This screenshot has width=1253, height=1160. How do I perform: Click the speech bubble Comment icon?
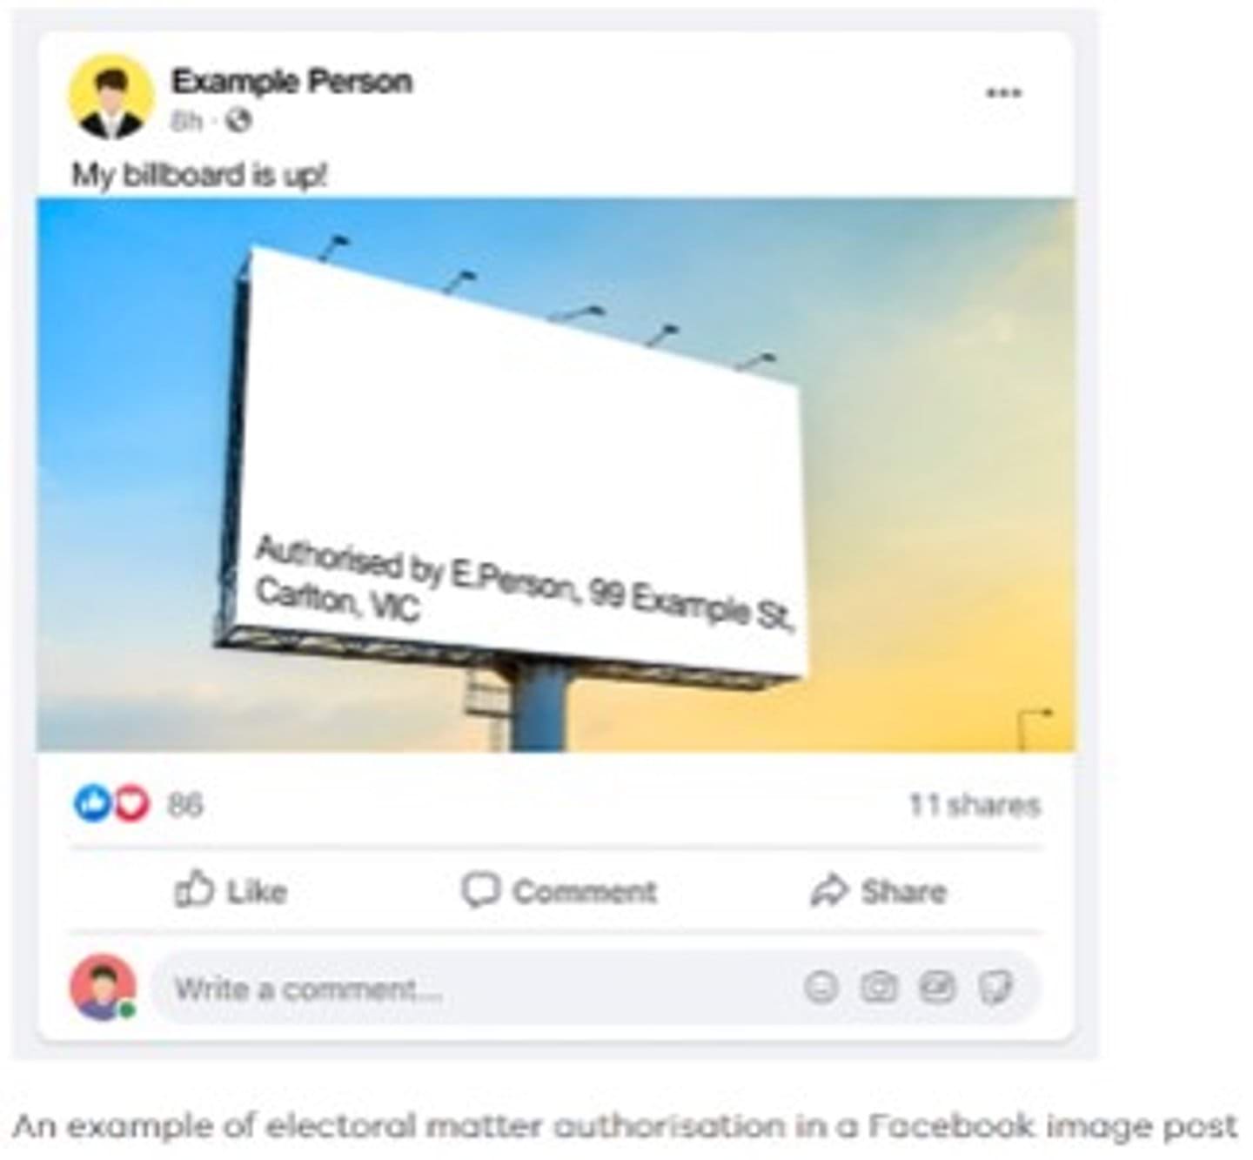[x=480, y=890]
